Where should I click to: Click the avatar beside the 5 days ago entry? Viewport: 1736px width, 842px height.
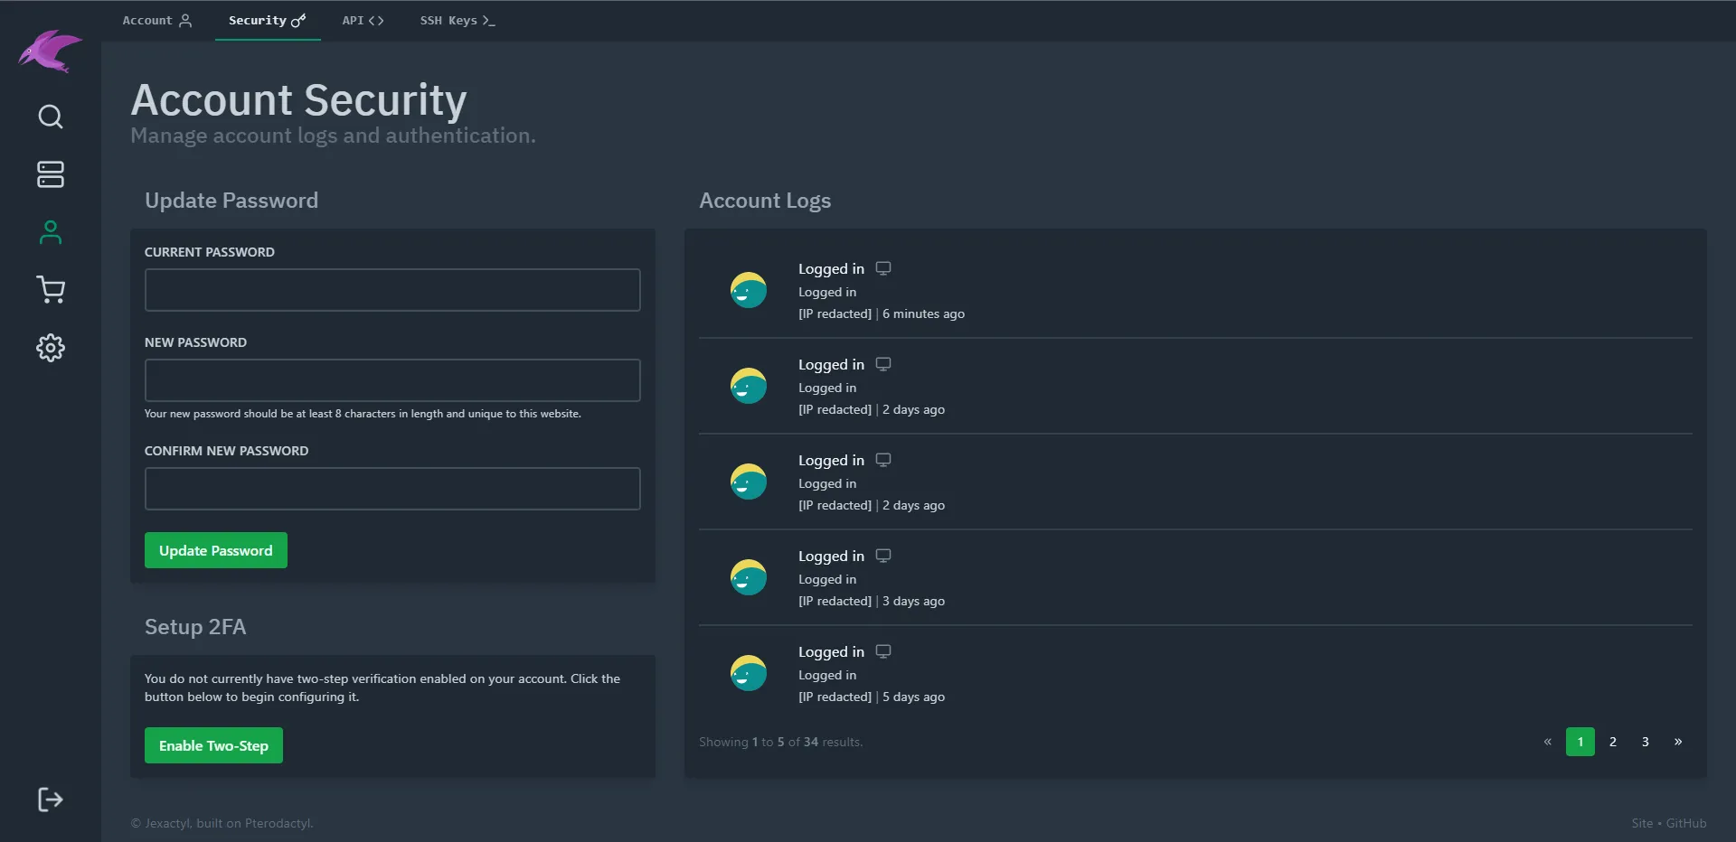(748, 673)
